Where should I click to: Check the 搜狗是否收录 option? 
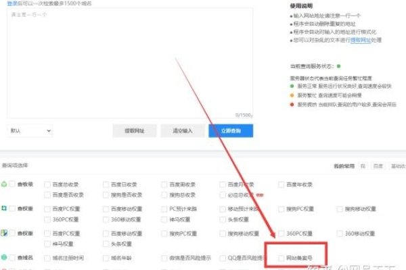pyautogui.click(x=106, y=195)
